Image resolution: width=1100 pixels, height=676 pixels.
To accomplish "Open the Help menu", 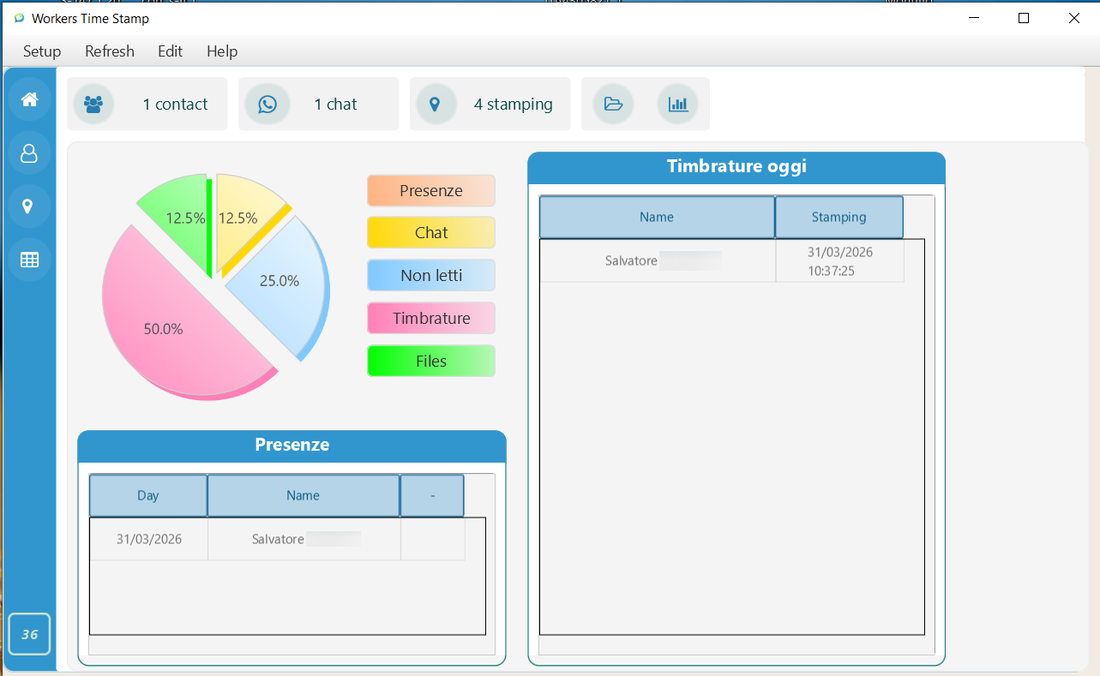I will point(222,51).
